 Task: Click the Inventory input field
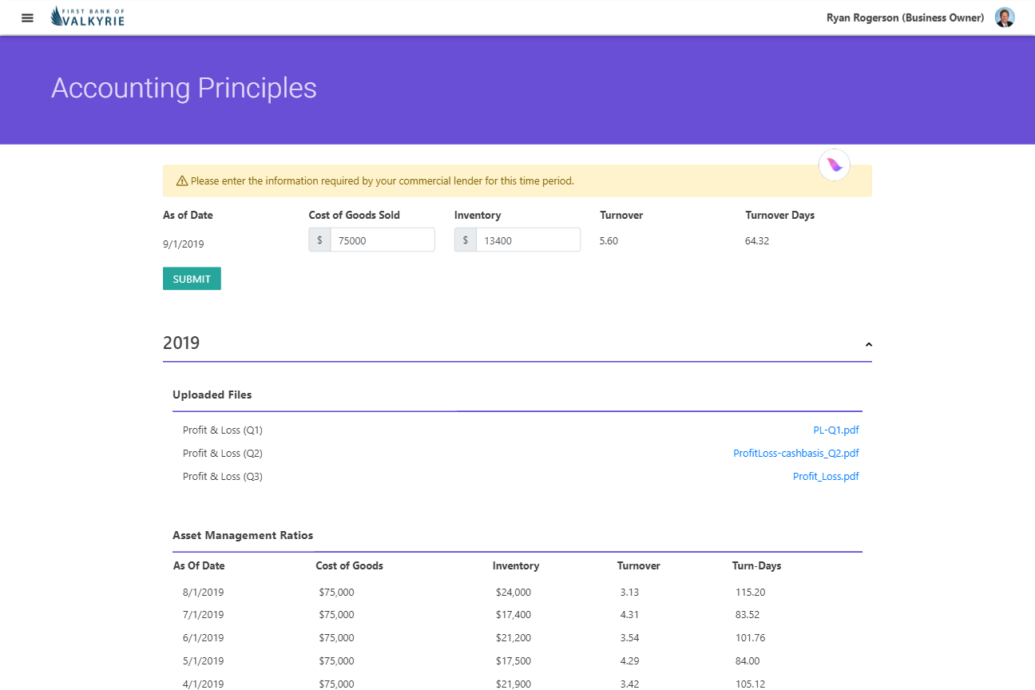[x=528, y=240]
